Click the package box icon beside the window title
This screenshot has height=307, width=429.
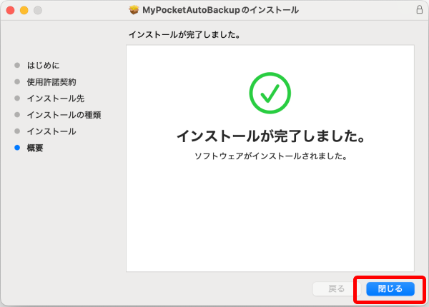[x=134, y=10]
